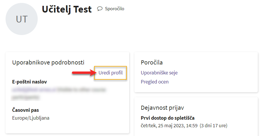Select the Poročila card heading

[x=152, y=62]
